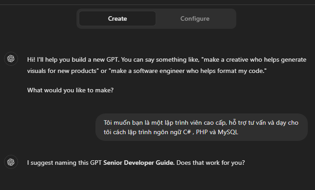Click the "C# , PHP và MySQL" text in the user message
The height and width of the screenshot is (190, 315).
click(x=211, y=132)
